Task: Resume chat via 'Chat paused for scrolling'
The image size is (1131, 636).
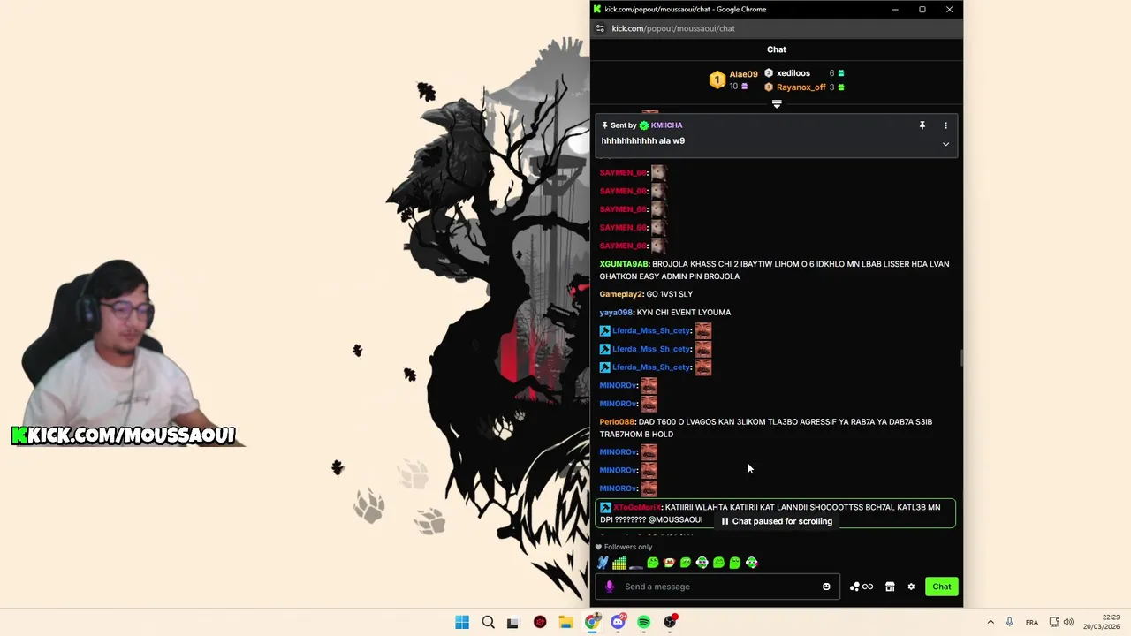Action: tap(777, 521)
